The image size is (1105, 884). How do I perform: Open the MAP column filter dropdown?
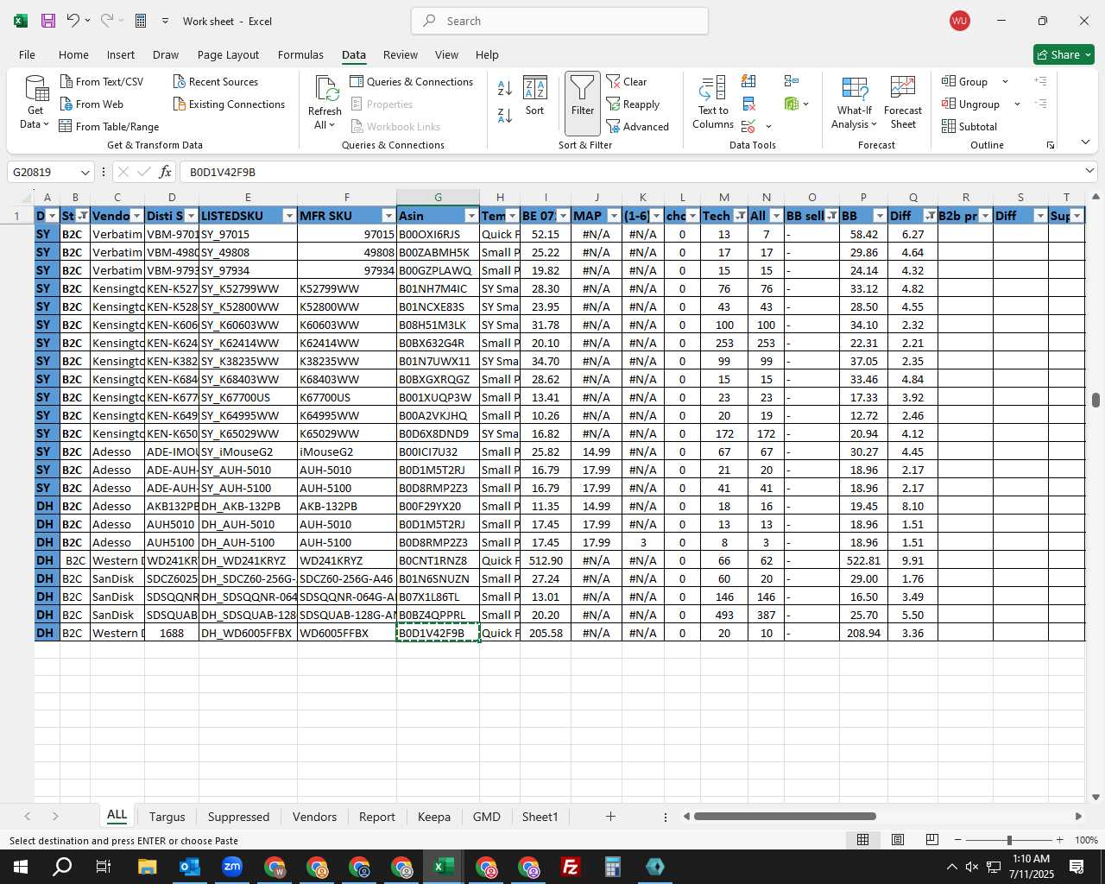pyautogui.click(x=614, y=216)
